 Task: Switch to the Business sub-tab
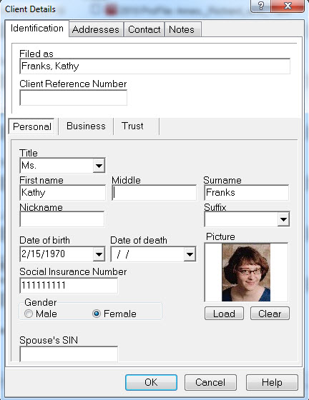[x=86, y=126]
